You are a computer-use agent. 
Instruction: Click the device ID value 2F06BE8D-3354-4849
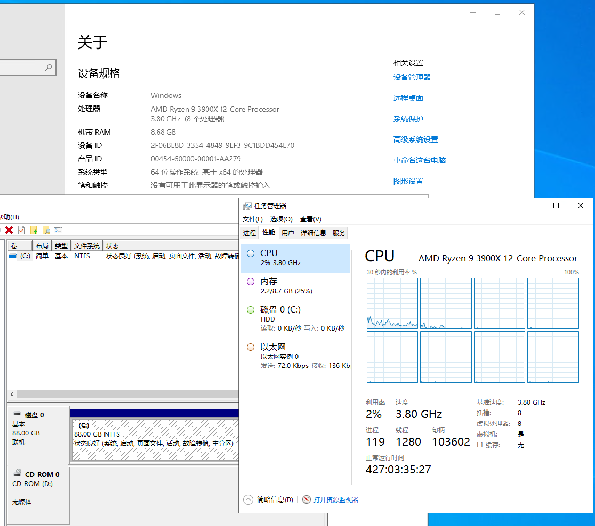[x=222, y=145]
